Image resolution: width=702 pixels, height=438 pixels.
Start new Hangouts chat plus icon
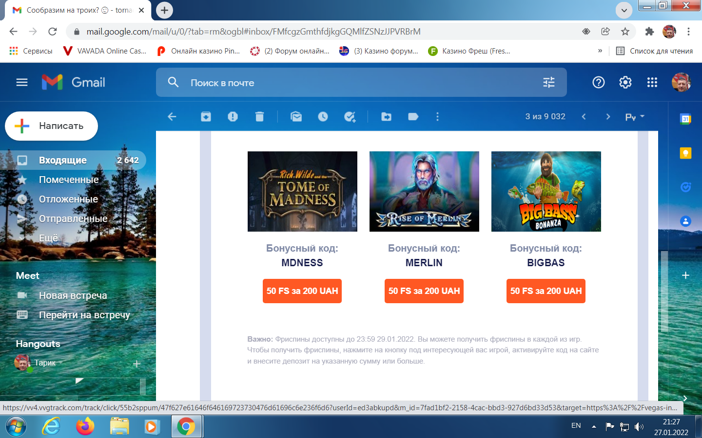[136, 364]
